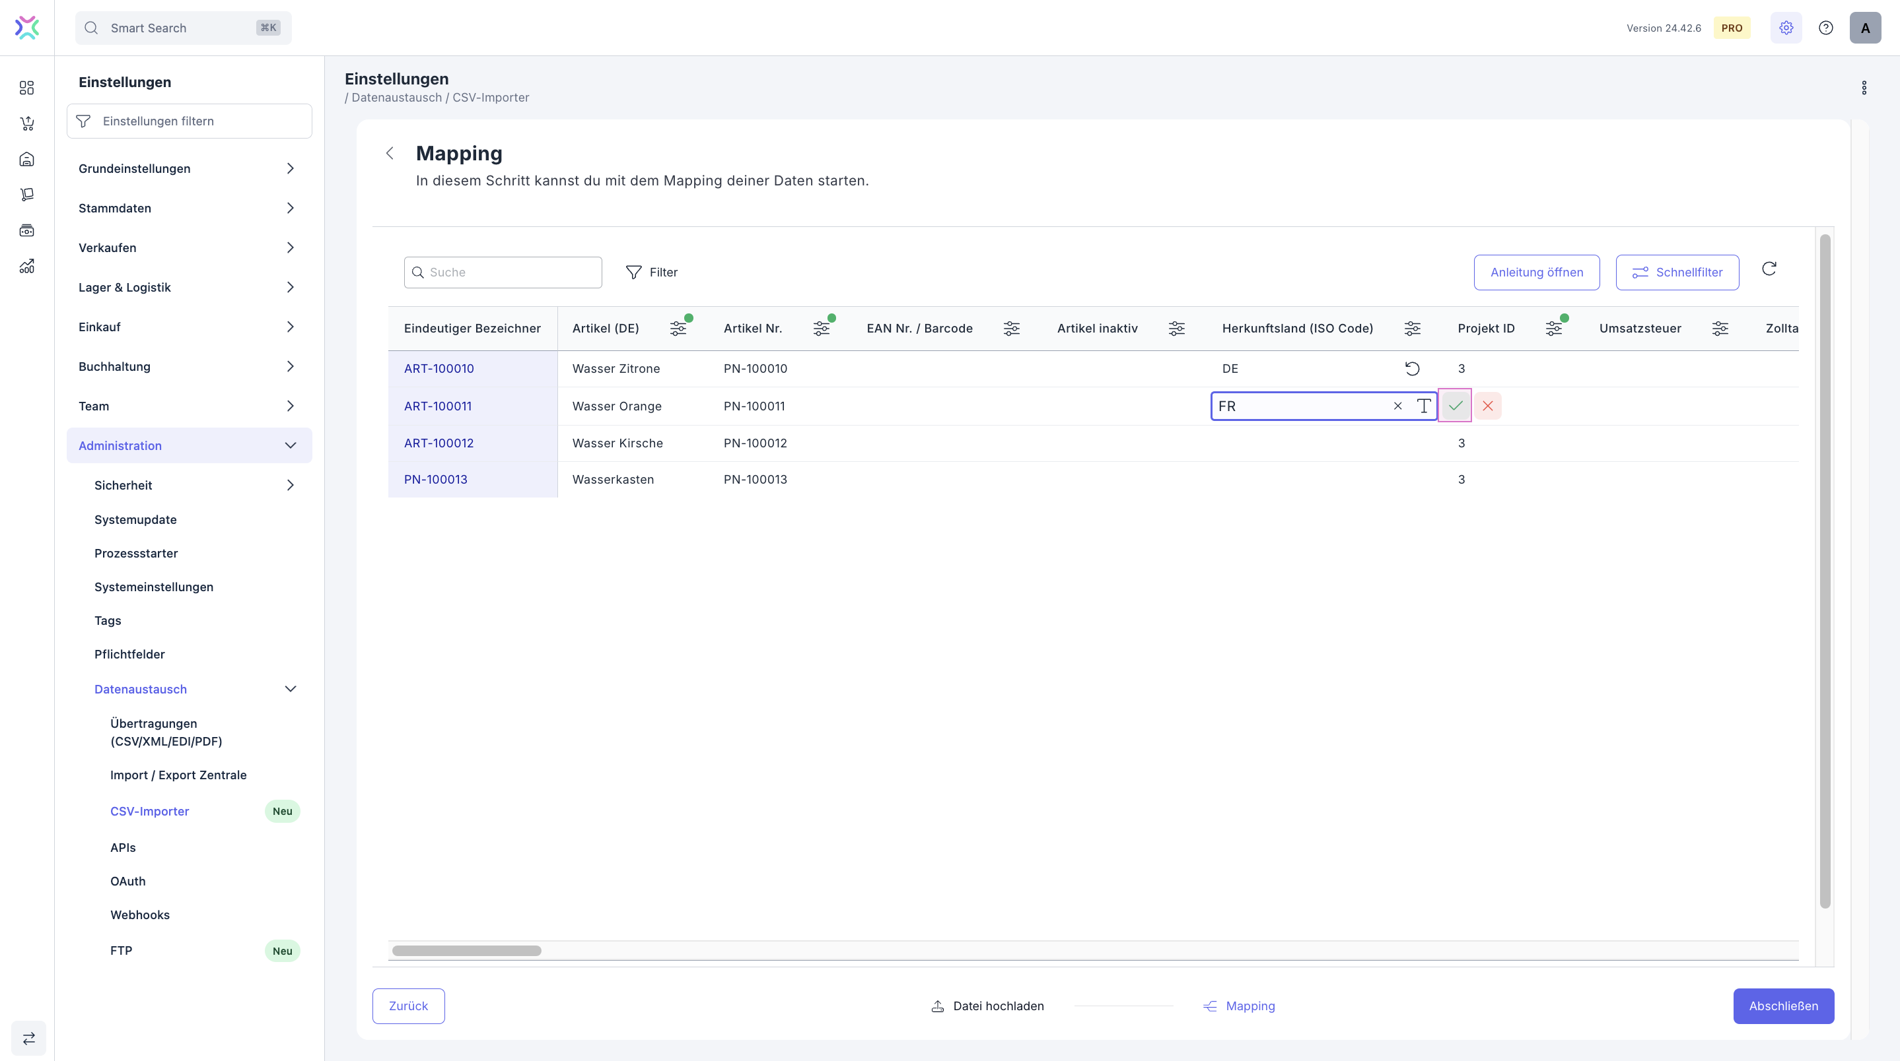Open the settings gear in top bar
This screenshot has width=1900, height=1061.
(x=1786, y=28)
